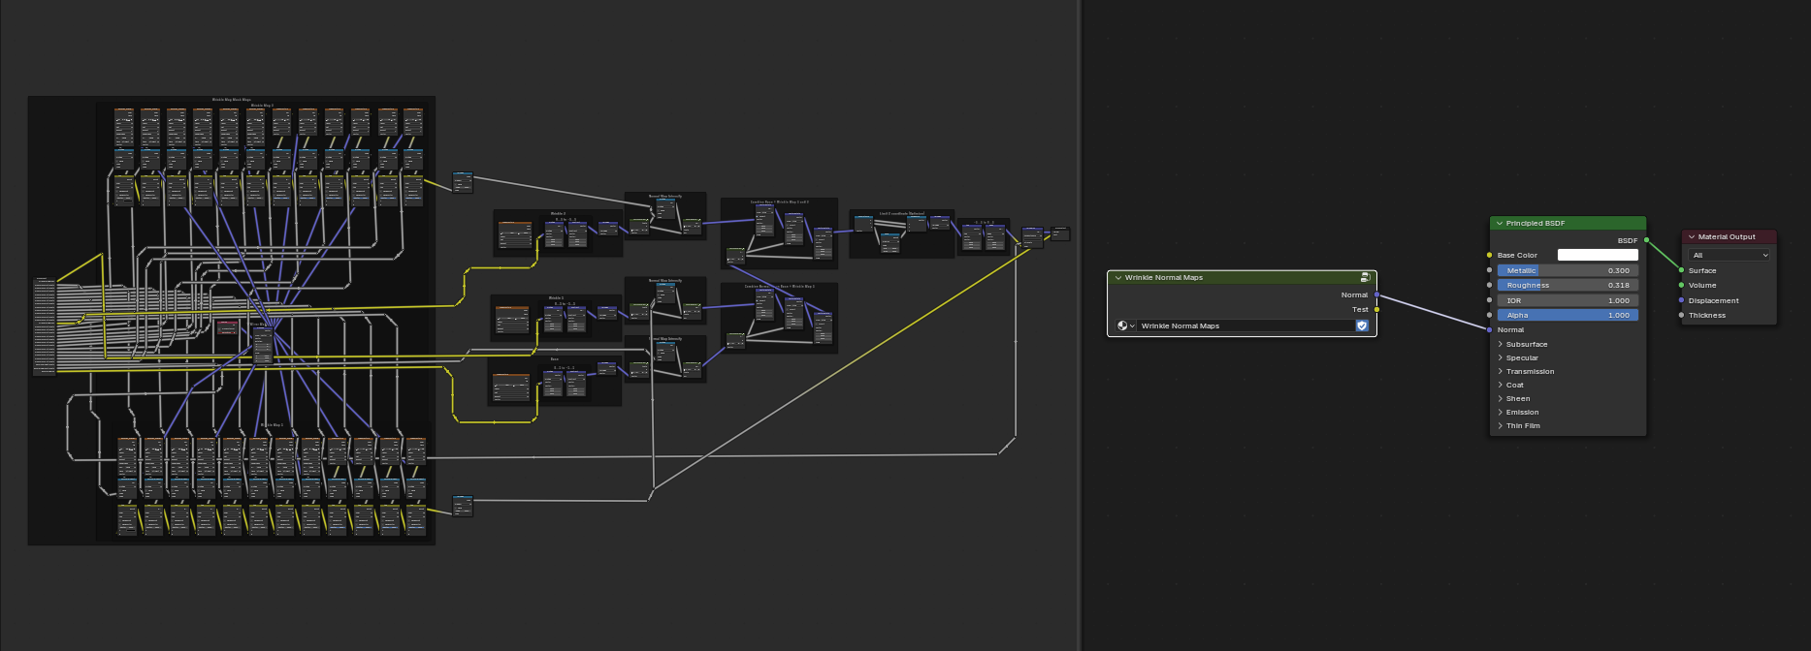Click the Normal input socket on Principled BSDF
The width and height of the screenshot is (1811, 651).
1490,330
